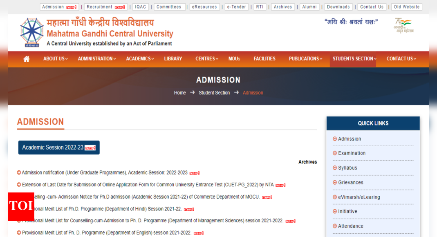Expand the ABOUT US dropdown menu
Screen dimensions: 437x237
pos(55,59)
